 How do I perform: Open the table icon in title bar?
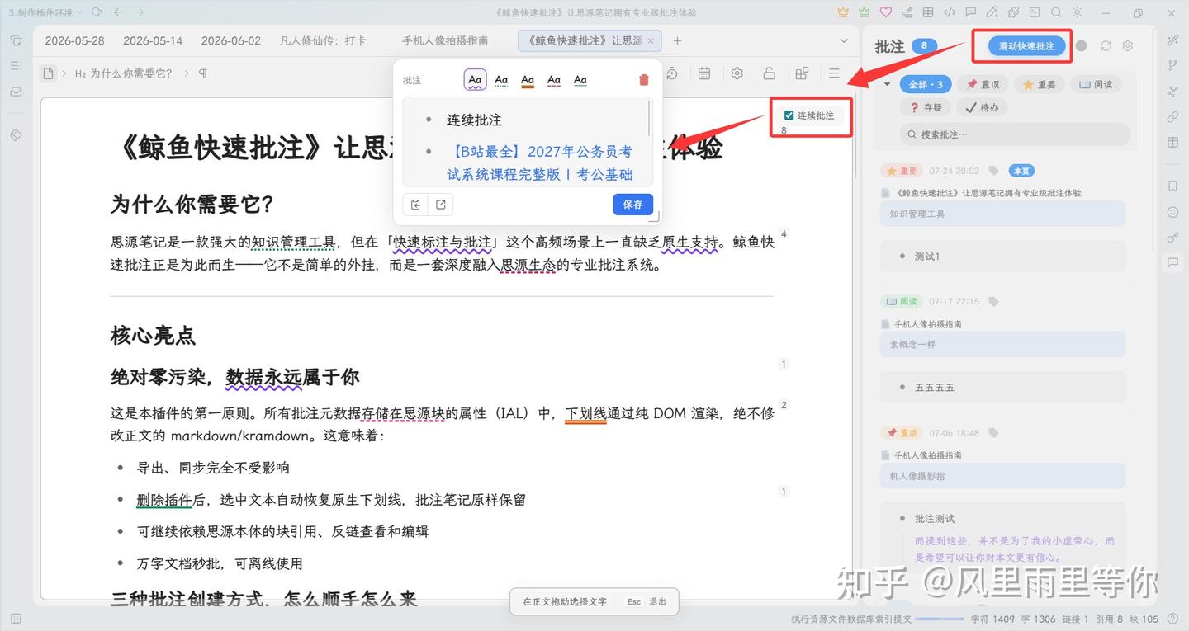tap(928, 12)
